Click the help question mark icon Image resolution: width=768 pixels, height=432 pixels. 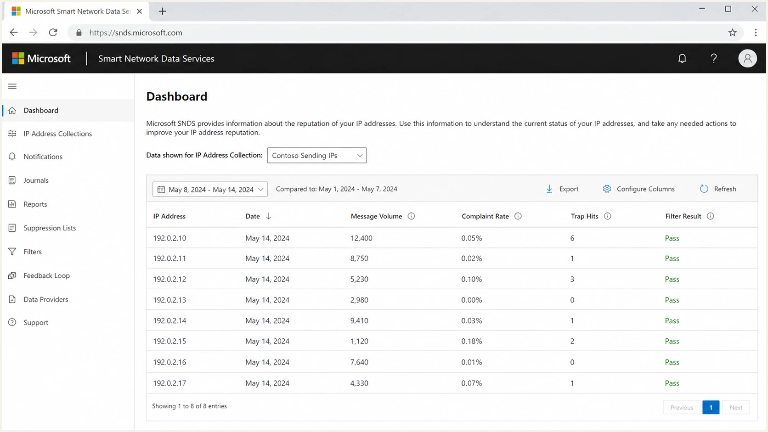click(714, 58)
